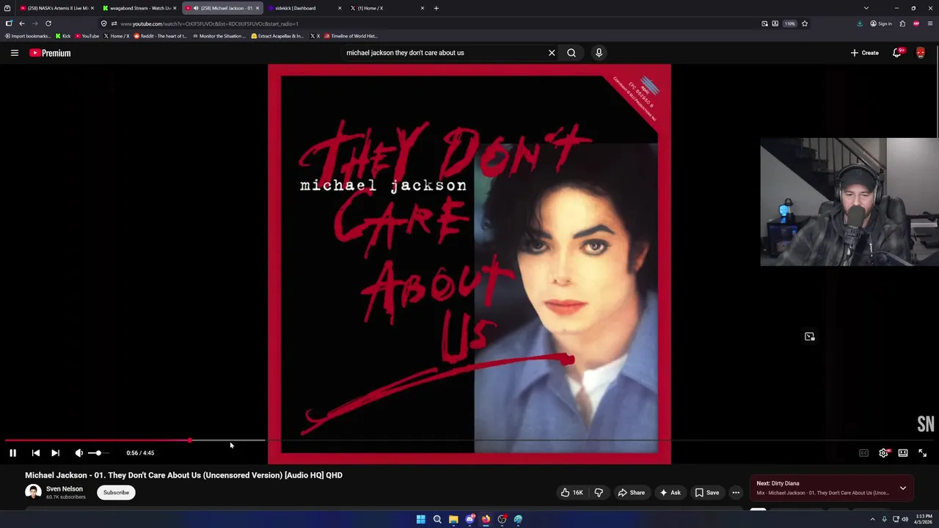Open player settings gear
The height and width of the screenshot is (528, 939).
click(883, 453)
